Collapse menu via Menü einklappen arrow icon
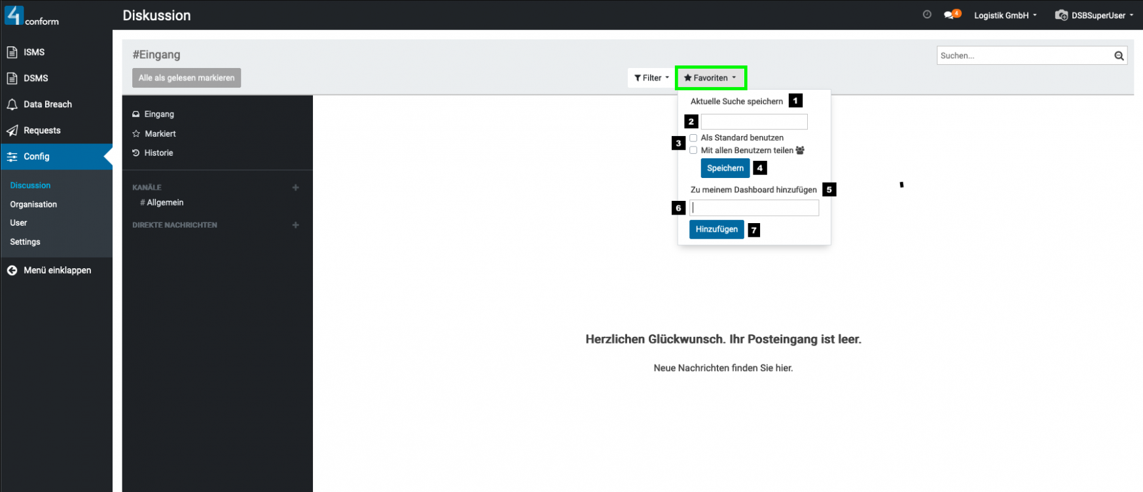The image size is (1143, 492). click(12, 270)
